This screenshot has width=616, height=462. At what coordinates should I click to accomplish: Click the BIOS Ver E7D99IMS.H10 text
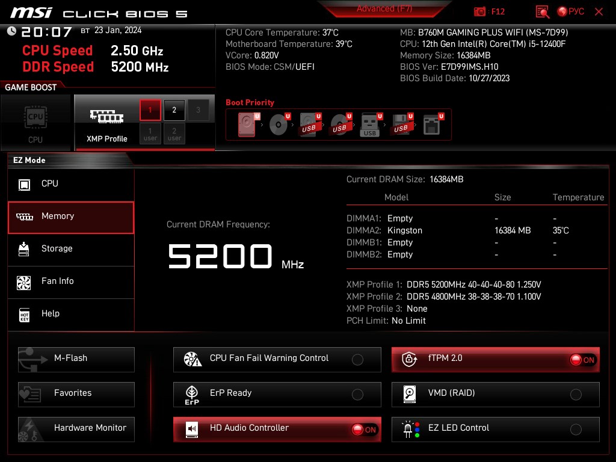pyautogui.click(x=449, y=67)
